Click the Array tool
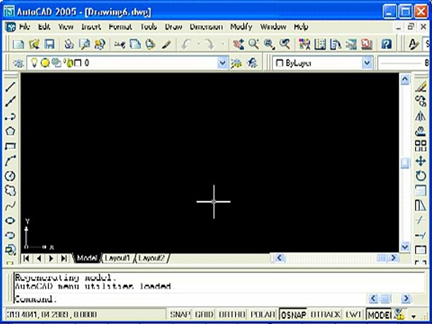Screen dimensions: 432x324 (x=421, y=146)
